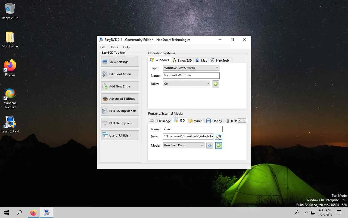This screenshot has width=348, height=218.
Task: Switch to the NeoGrub tab
Action: point(220,60)
